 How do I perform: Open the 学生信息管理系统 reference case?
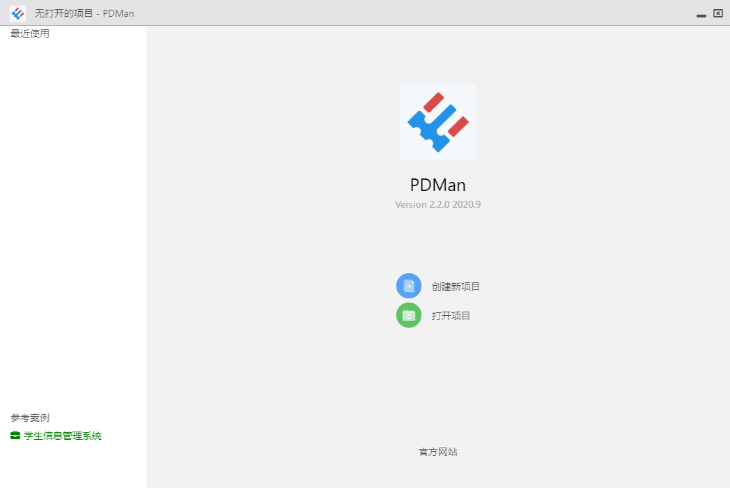[63, 436]
